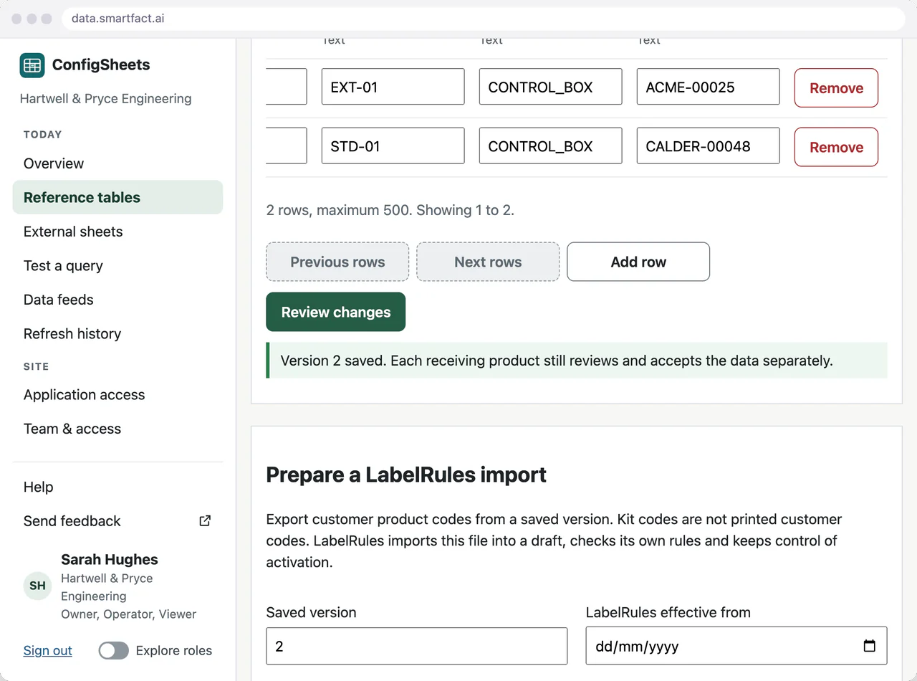Screen dimensions: 917x681
Task: Click the SH user avatar
Action: click(38, 586)
